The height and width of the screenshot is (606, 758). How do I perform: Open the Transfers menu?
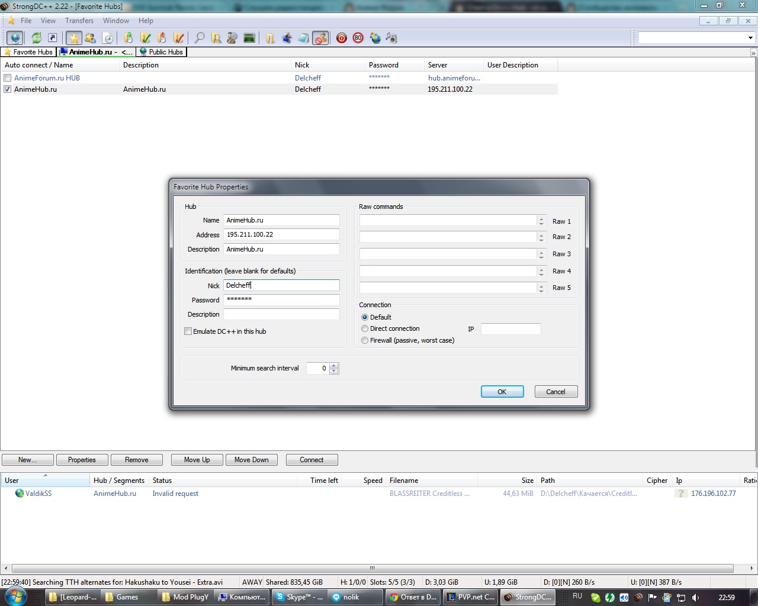[79, 21]
